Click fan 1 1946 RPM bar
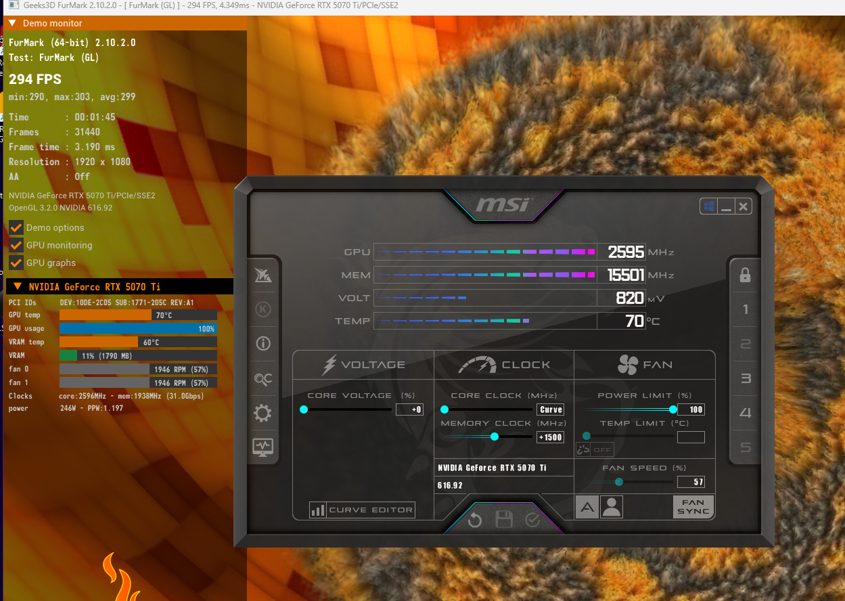 pos(138,382)
